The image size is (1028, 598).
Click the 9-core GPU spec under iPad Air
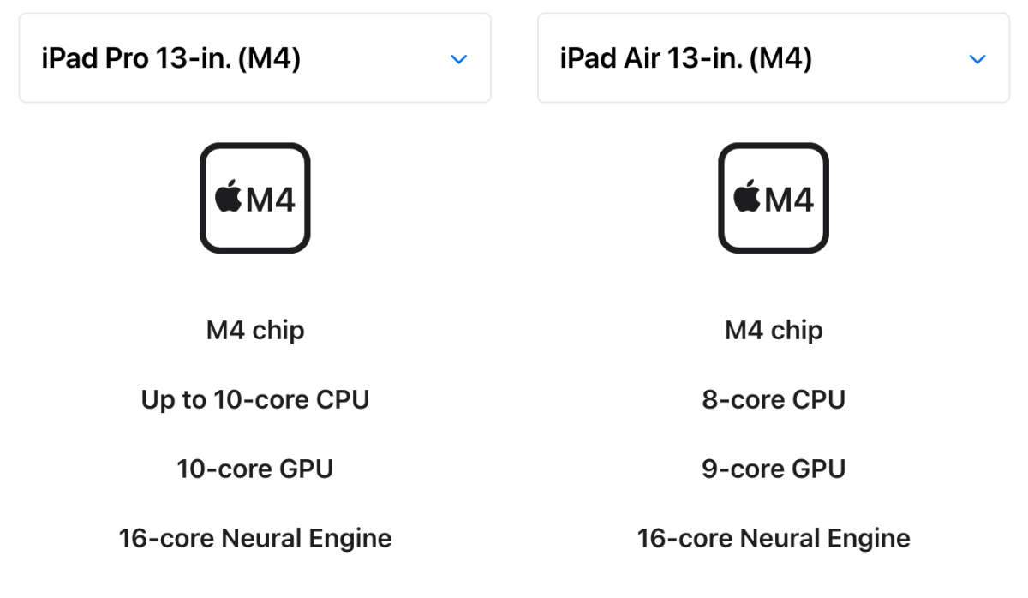coord(774,469)
